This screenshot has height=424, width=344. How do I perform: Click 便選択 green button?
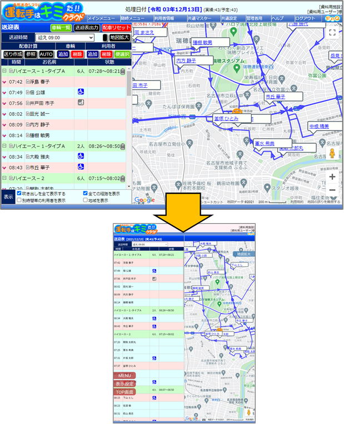[122, 54]
